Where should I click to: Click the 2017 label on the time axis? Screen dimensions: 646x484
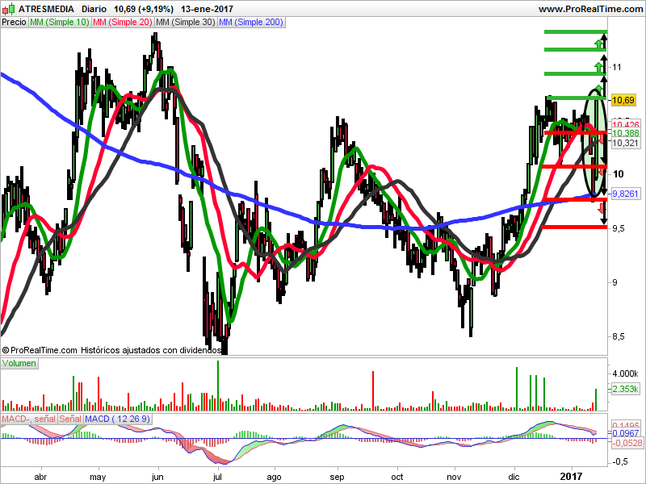(x=572, y=477)
